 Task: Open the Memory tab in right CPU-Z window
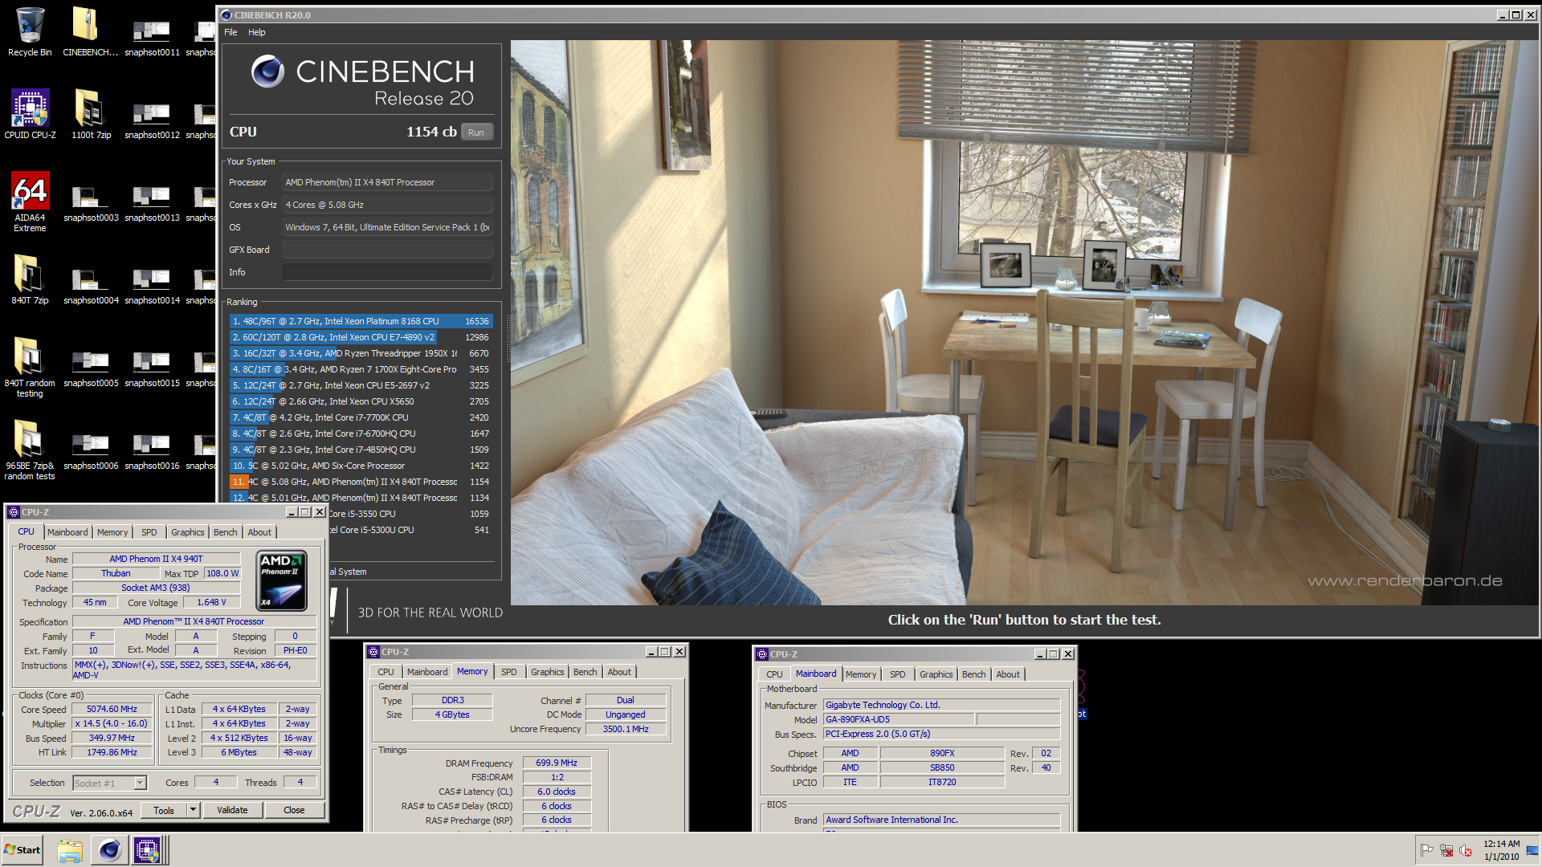point(861,674)
